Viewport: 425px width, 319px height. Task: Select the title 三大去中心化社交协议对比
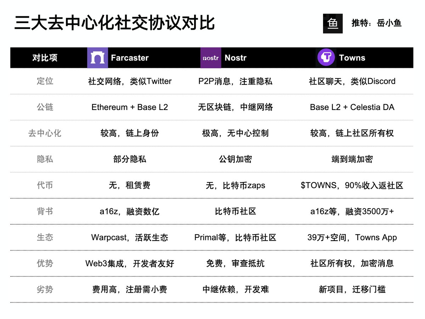pyautogui.click(x=114, y=23)
